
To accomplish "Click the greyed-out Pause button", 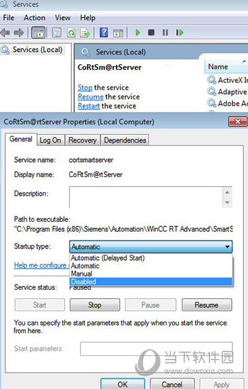I will (x=150, y=305).
